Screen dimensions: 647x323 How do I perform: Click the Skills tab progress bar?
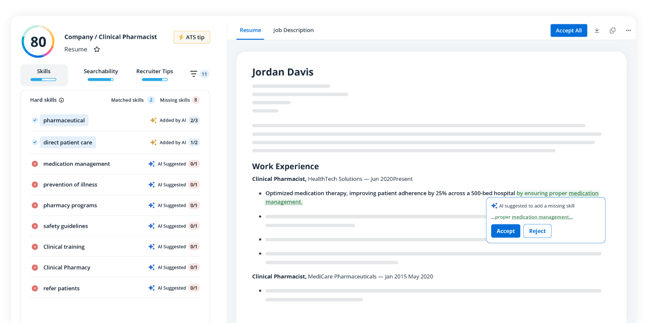44,80
